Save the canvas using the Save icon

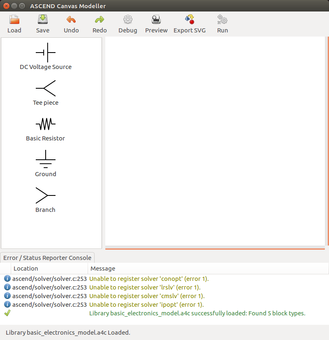tap(43, 20)
